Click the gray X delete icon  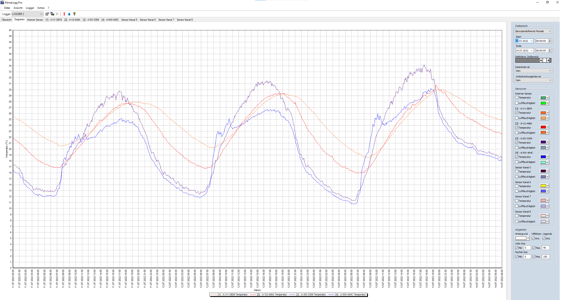click(x=57, y=14)
